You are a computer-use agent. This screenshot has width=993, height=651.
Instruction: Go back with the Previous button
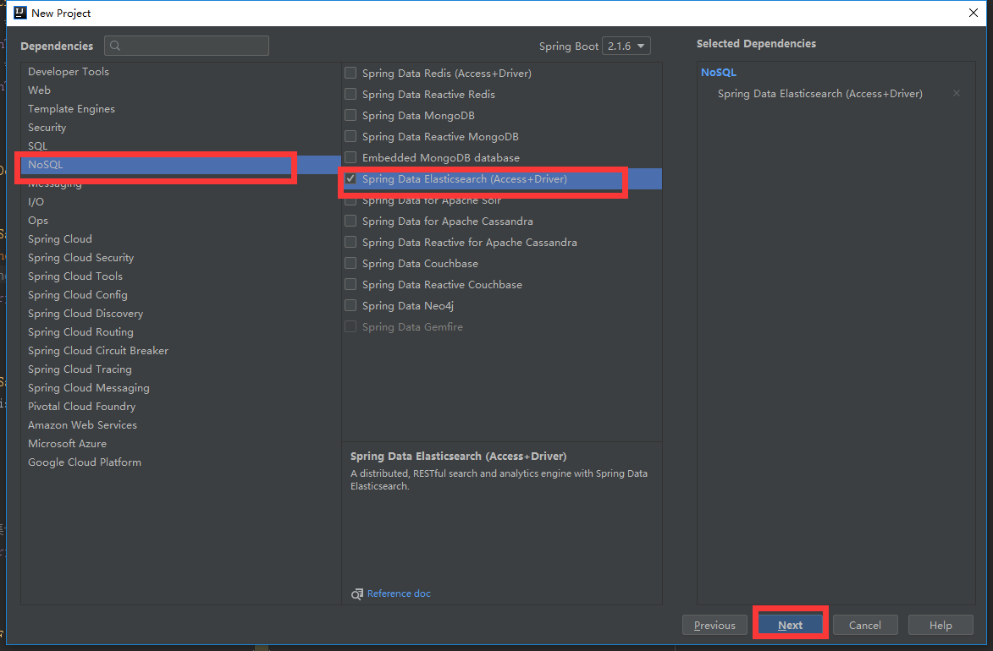pyautogui.click(x=714, y=625)
